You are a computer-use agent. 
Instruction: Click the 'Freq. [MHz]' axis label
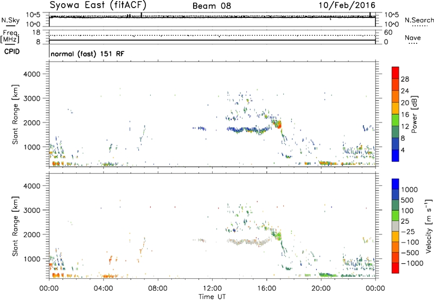pos(10,36)
